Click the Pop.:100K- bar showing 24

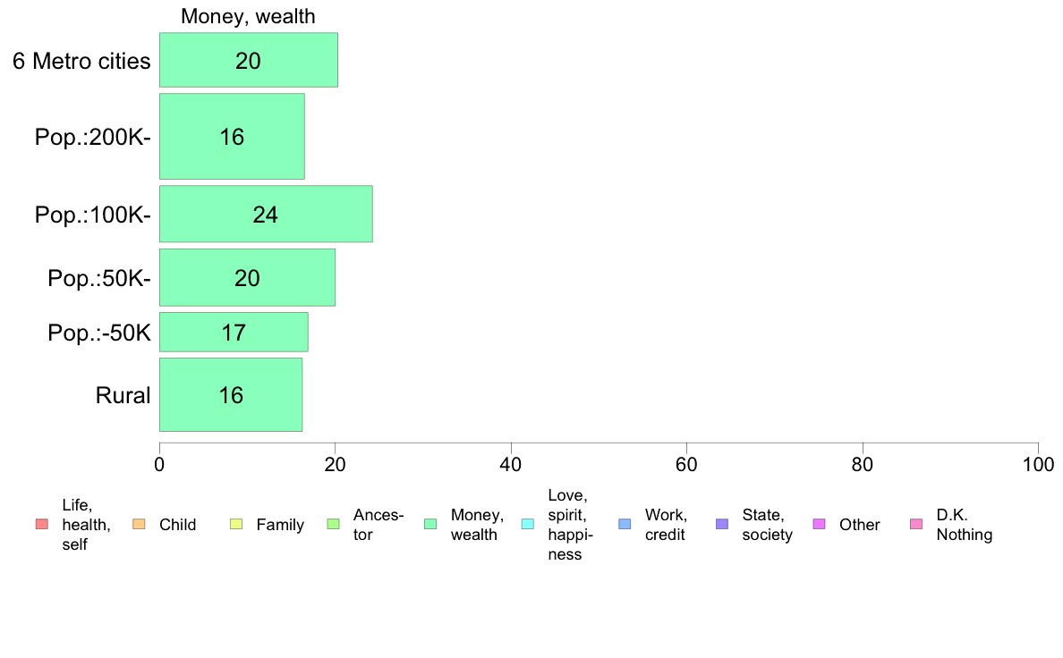tap(266, 214)
